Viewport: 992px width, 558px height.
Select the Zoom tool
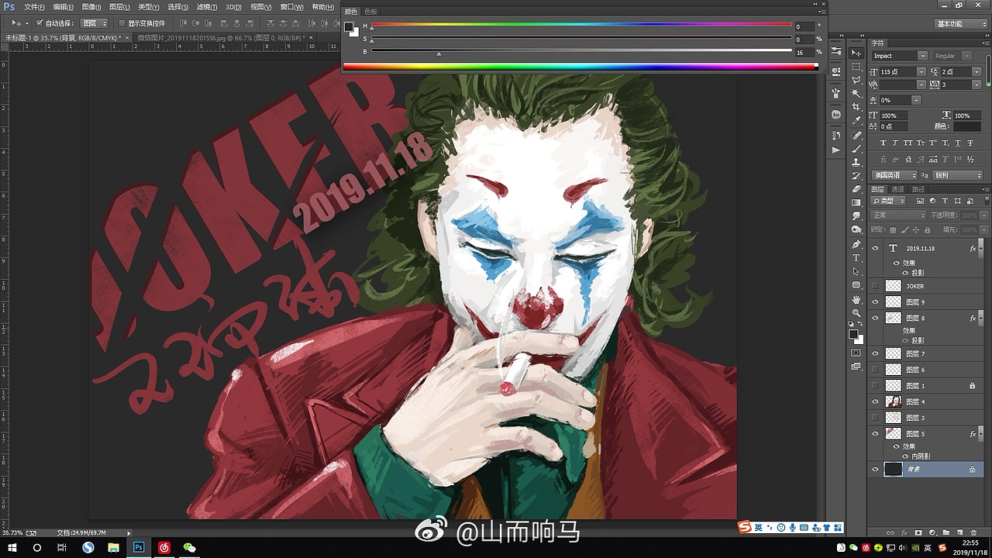(x=856, y=312)
